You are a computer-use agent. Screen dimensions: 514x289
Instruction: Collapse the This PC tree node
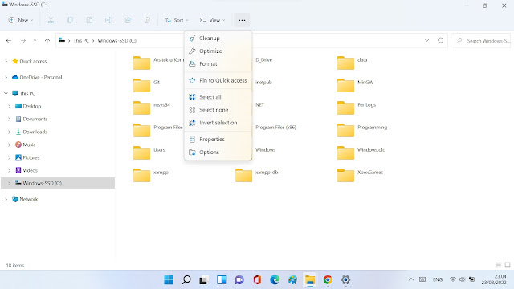point(6,93)
